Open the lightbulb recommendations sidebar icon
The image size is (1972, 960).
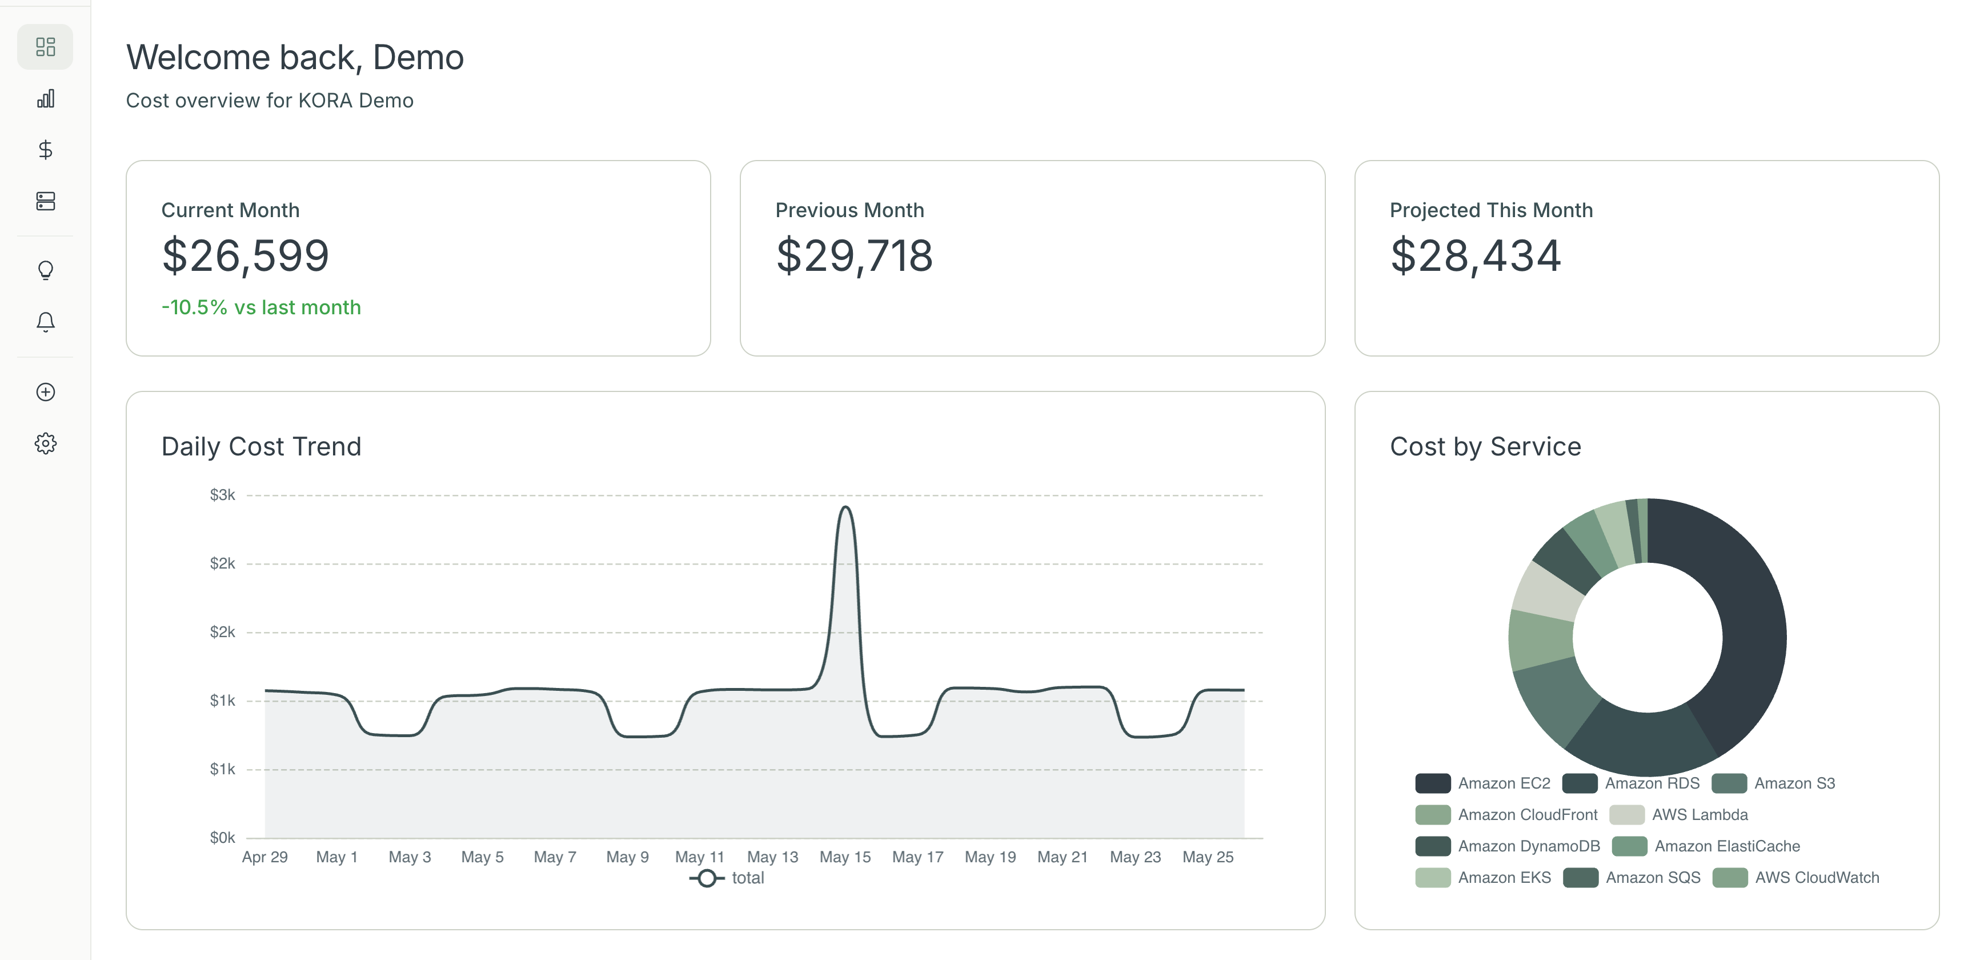pos(45,270)
